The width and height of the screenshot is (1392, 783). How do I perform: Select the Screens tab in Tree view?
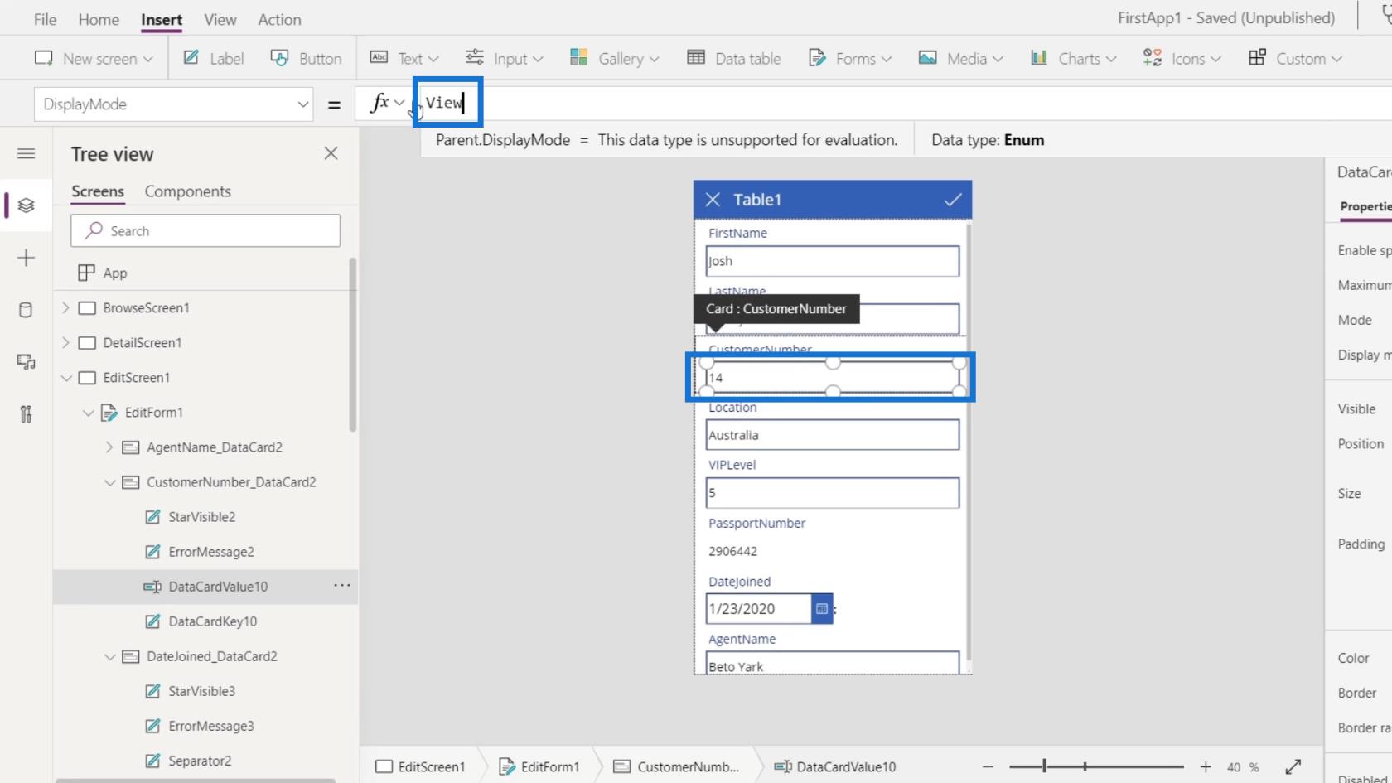98,191
